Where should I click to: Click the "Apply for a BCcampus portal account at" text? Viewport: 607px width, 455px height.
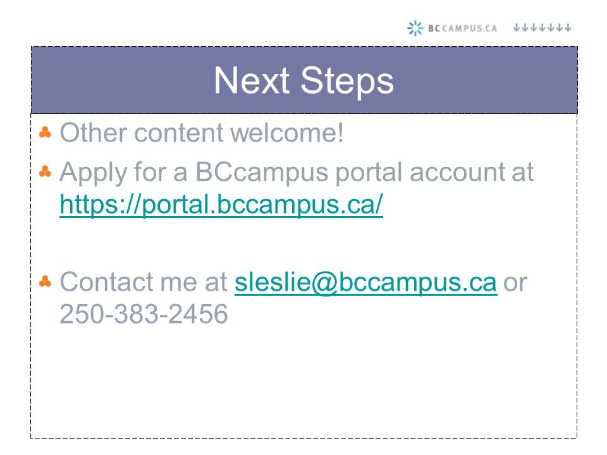point(297,172)
